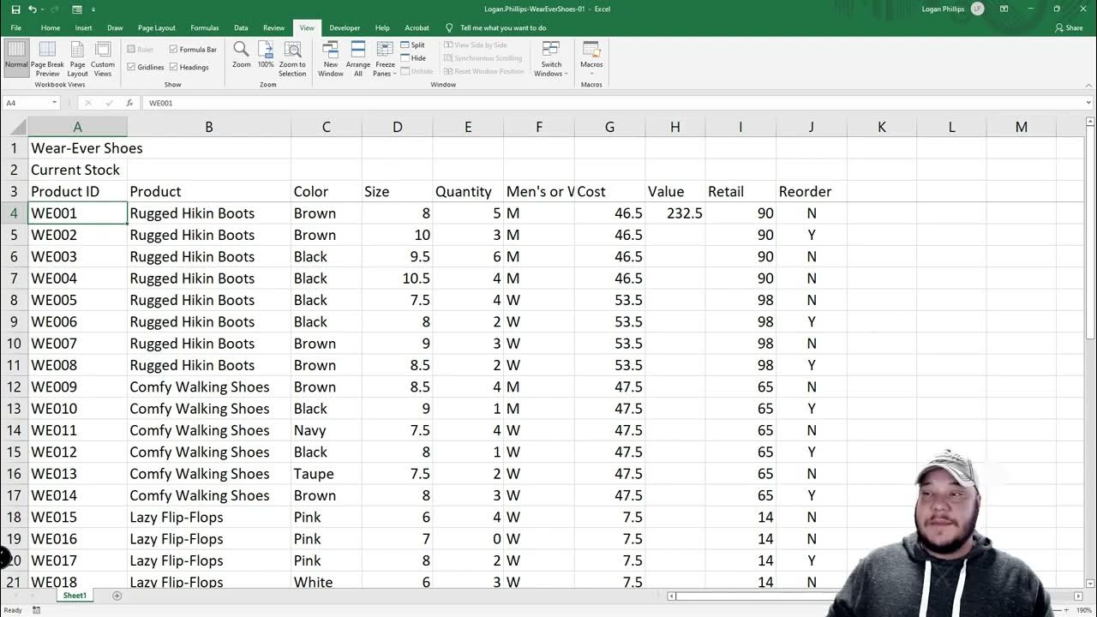Viewport: 1097px width, 617px height.
Task: Click Zoom to Selection
Action: click(x=292, y=57)
